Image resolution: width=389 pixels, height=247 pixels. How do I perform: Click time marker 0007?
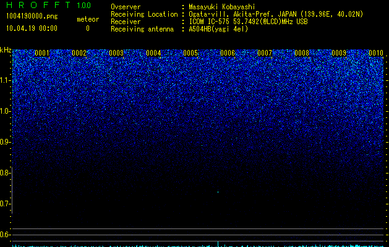[x=265, y=53]
